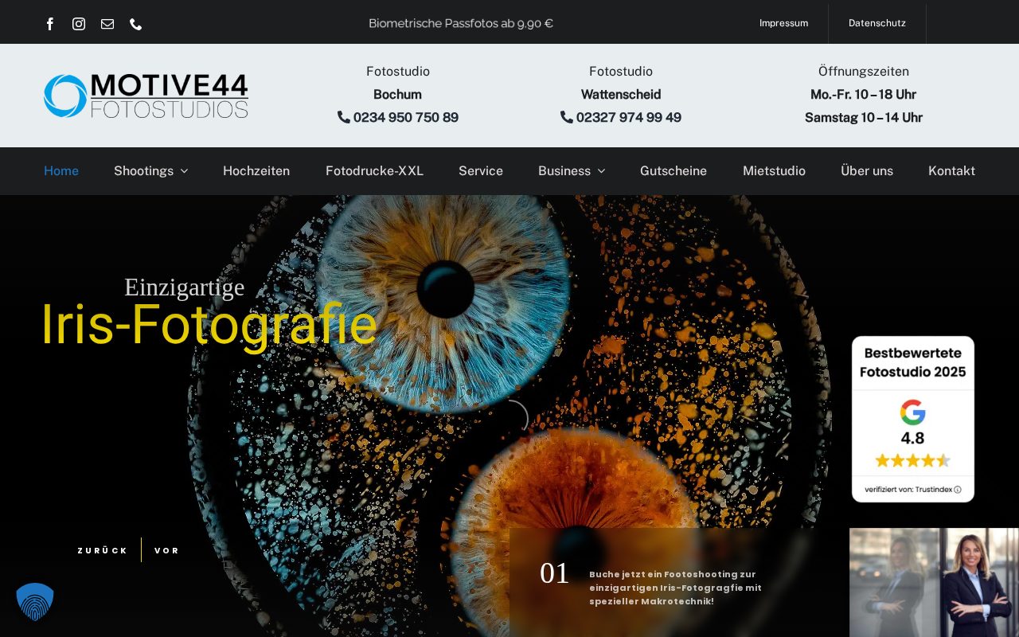Image resolution: width=1019 pixels, height=637 pixels.
Task: Open the Service menu item
Action: click(481, 171)
